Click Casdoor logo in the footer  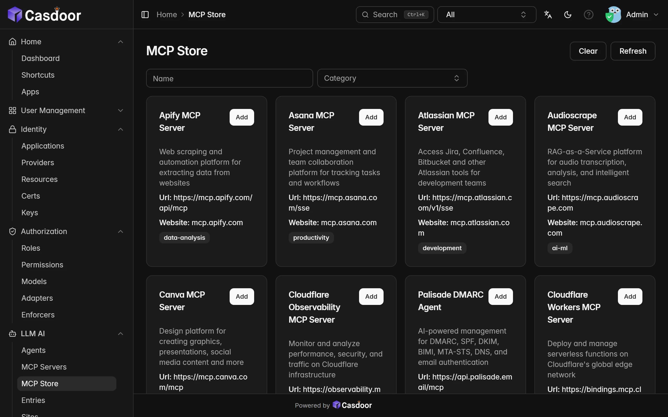point(352,405)
